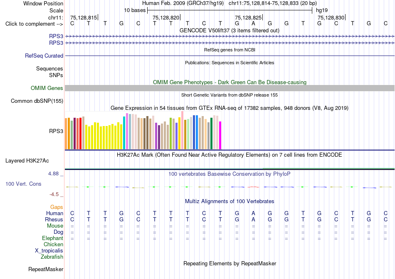The height and width of the screenshot is (279, 395).
Task: Click the H3K27Ac Mark ENCODE track title
Action: point(229,155)
